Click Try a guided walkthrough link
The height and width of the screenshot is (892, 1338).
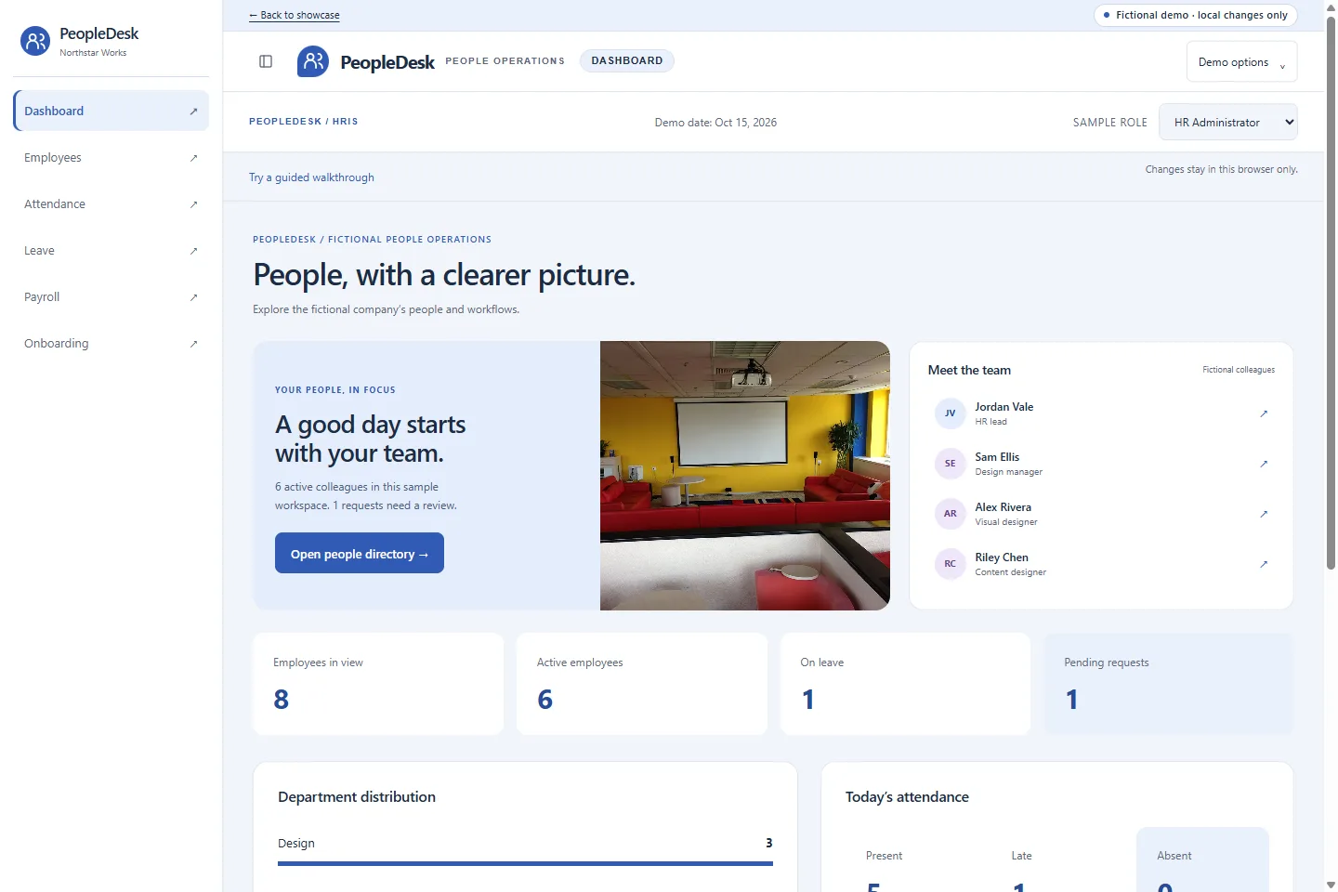click(x=311, y=177)
